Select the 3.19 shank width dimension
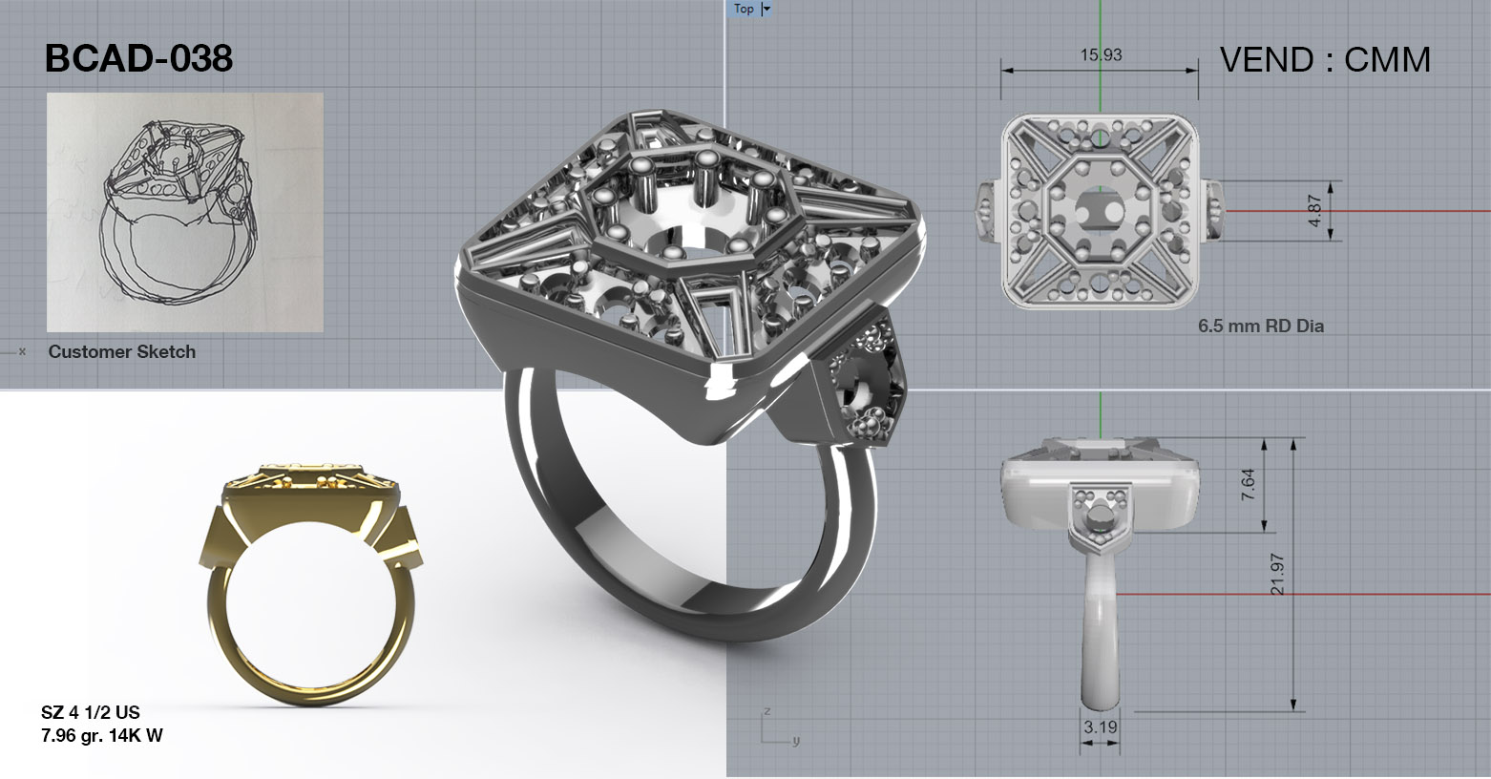 tap(1100, 726)
